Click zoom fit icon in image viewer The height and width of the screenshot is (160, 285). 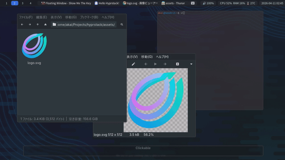177,64
